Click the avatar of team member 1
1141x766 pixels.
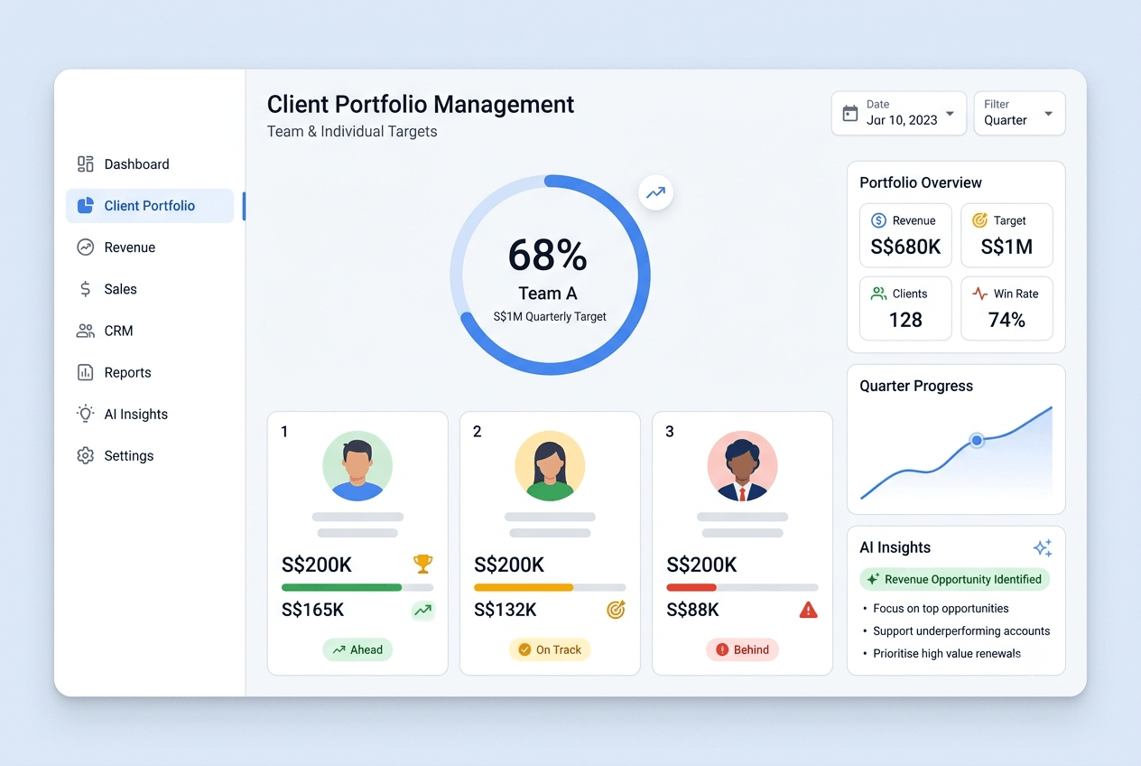click(x=357, y=466)
